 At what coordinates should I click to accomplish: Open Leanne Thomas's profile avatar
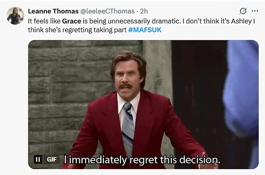pos(15,16)
